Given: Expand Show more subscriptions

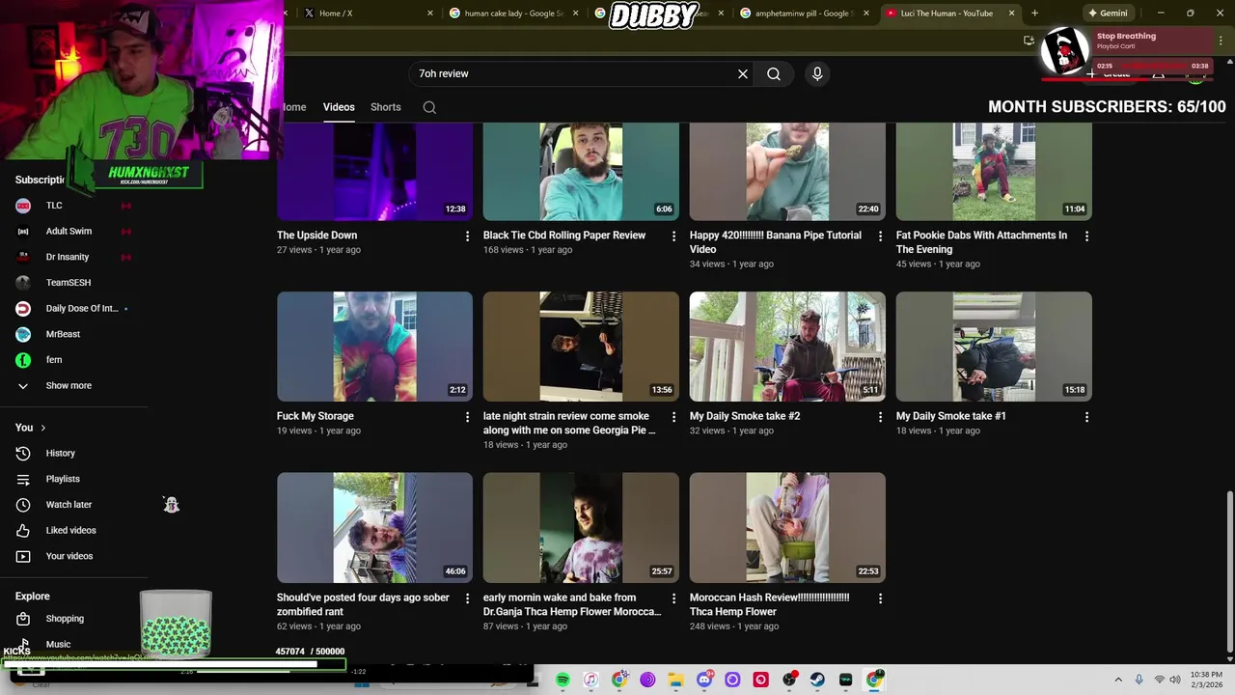Looking at the screenshot, I should [68, 385].
